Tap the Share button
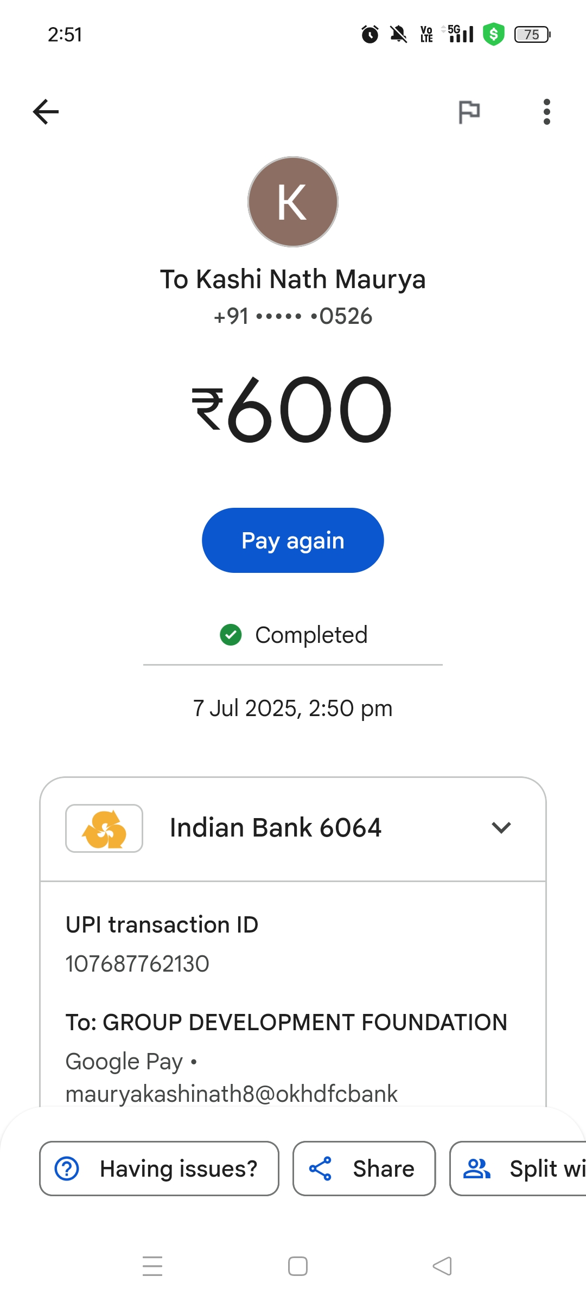 364,1169
